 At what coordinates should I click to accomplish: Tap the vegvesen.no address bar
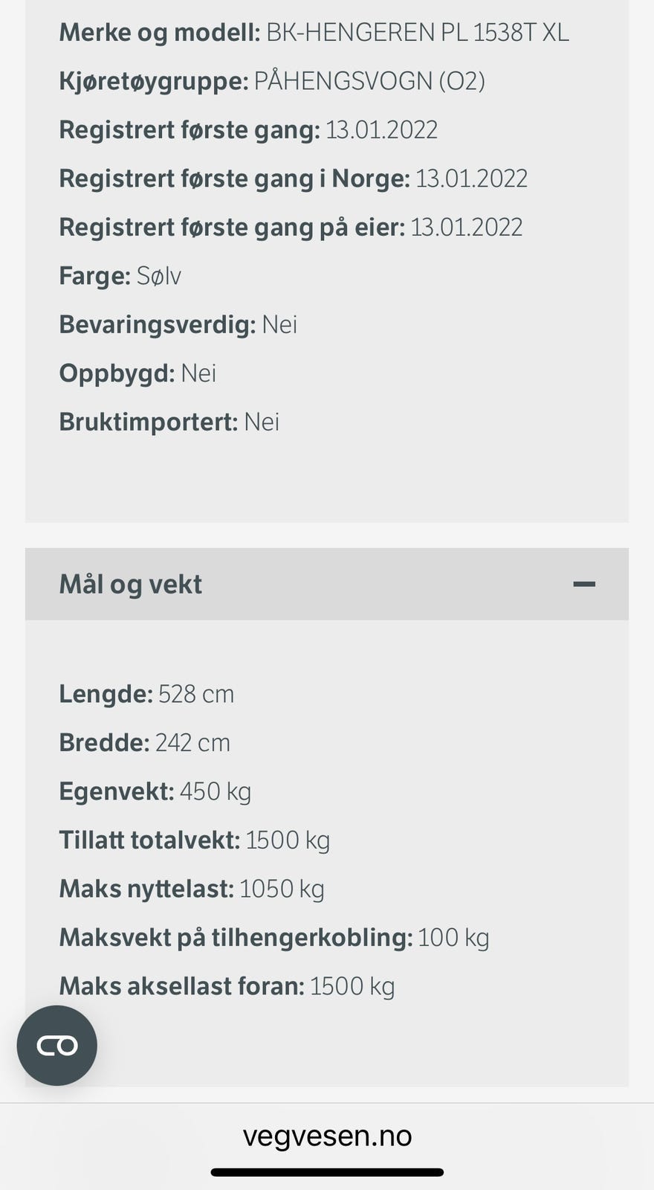click(327, 1136)
